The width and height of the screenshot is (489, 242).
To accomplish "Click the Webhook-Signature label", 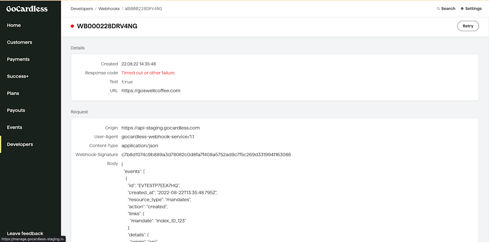I will coord(97,155).
